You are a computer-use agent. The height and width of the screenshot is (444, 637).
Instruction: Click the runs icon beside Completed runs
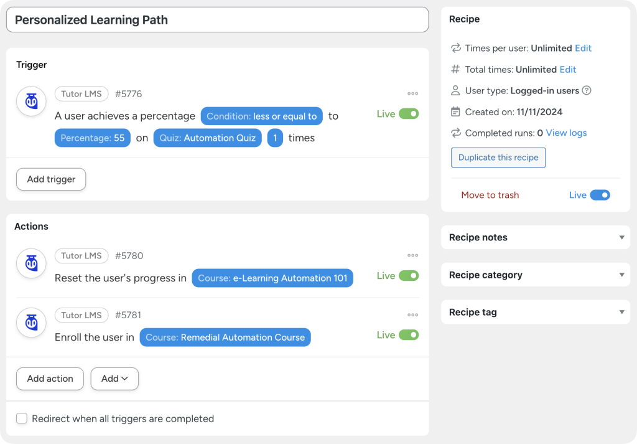[x=455, y=133]
